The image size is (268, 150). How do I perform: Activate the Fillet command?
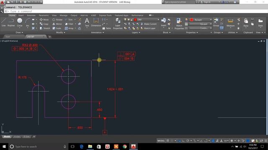(69, 24)
